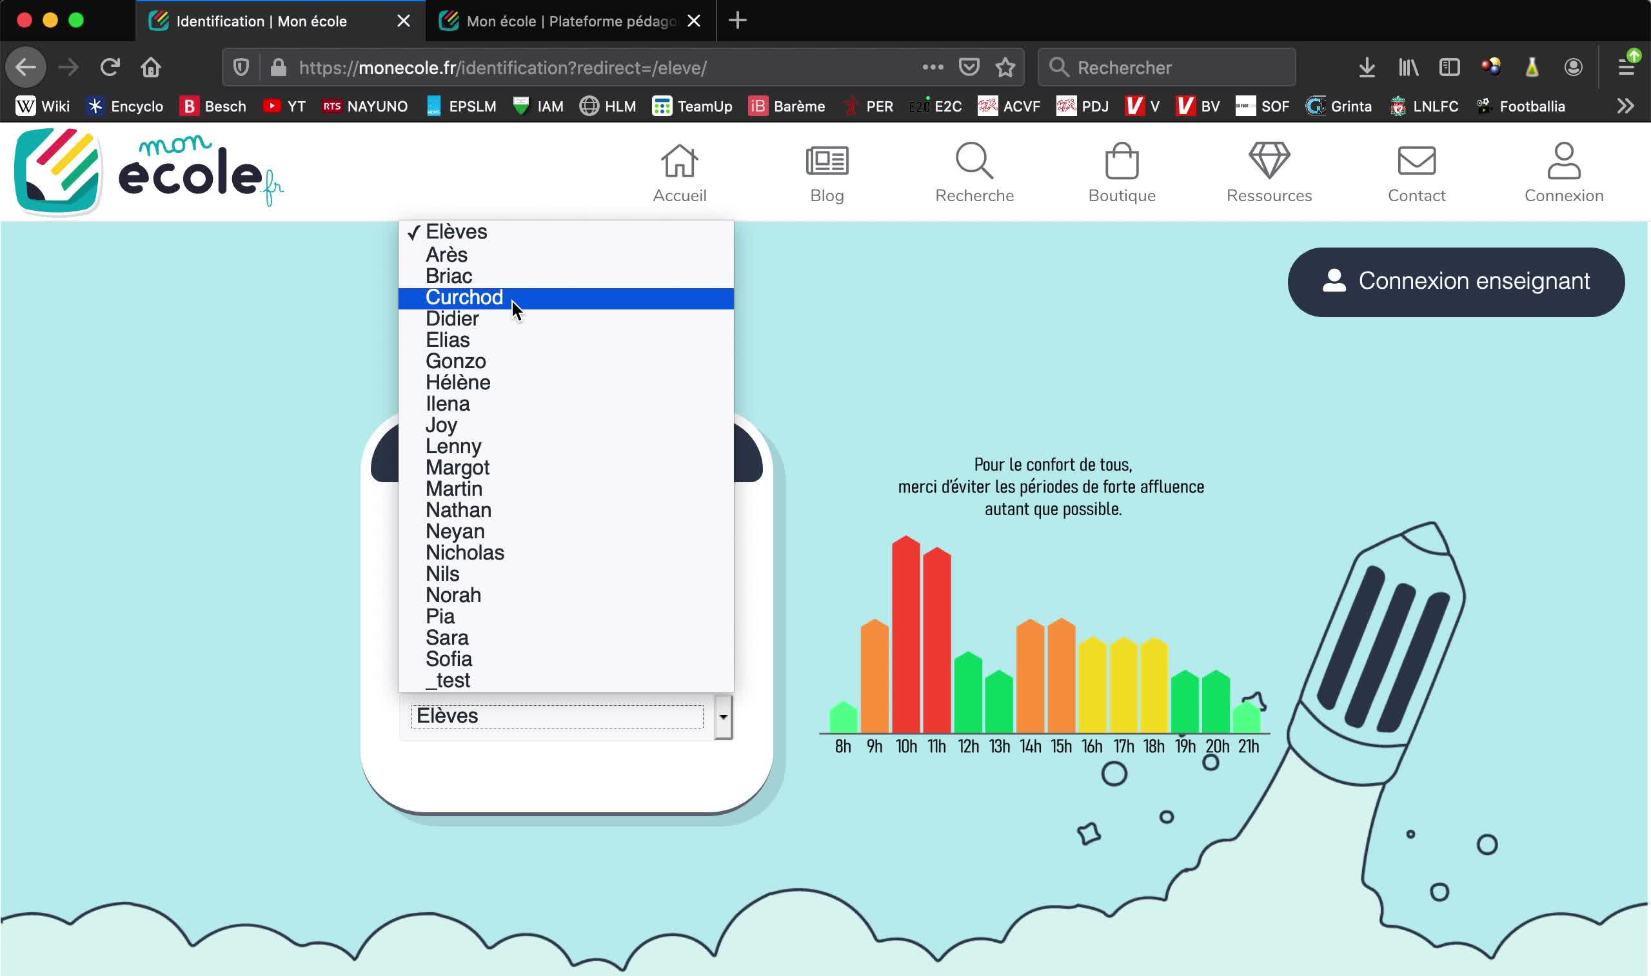Bookmark this page with the star icon
Image resolution: width=1651 pixels, height=976 pixels.
tap(1004, 67)
